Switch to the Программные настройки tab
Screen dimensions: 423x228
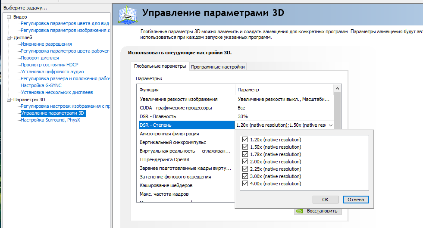[218, 67]
